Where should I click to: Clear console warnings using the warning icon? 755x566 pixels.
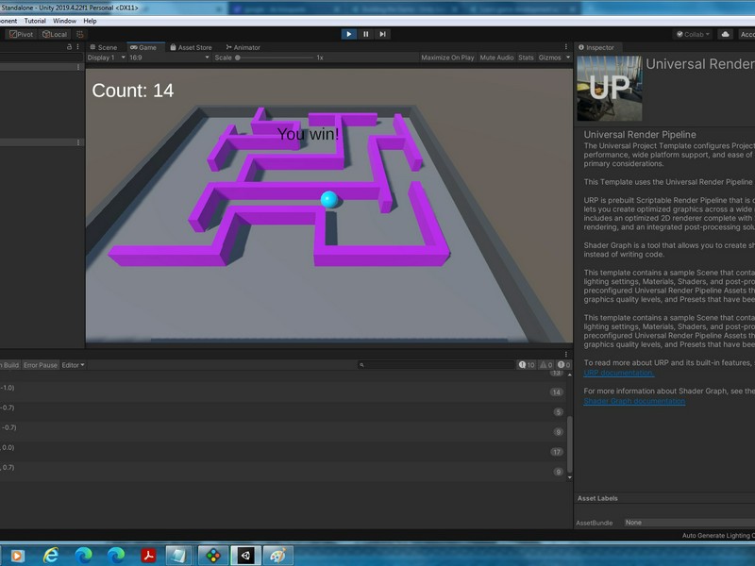541,364
